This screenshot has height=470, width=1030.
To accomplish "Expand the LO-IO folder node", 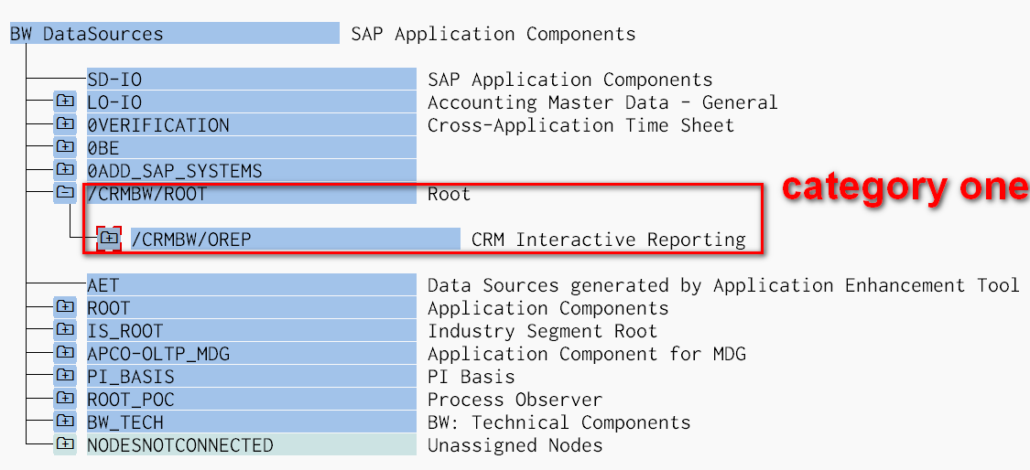I will tap(64, 101).
